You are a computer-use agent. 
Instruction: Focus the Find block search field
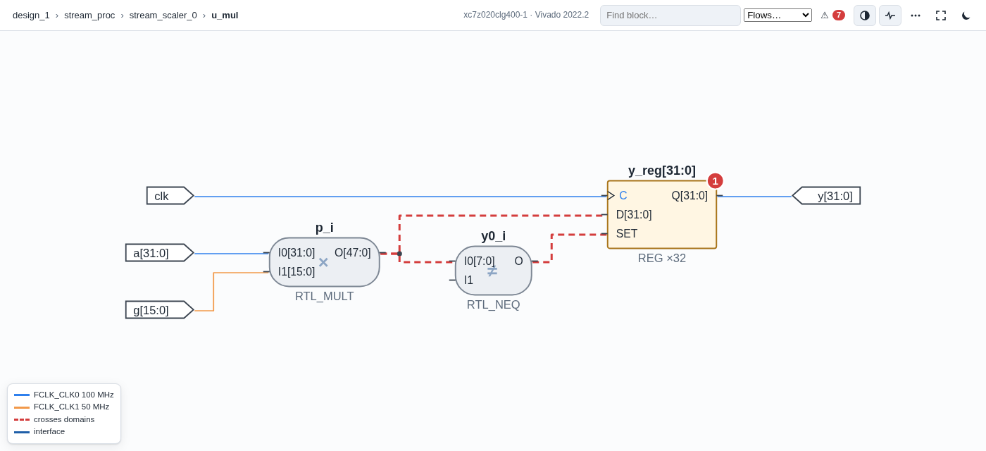pyautogui.click(x=670, y=16)
